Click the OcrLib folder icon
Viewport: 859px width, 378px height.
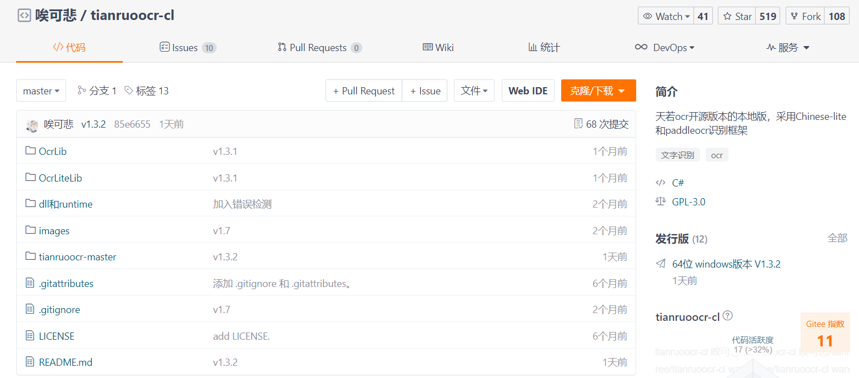(x=31, y=151)
